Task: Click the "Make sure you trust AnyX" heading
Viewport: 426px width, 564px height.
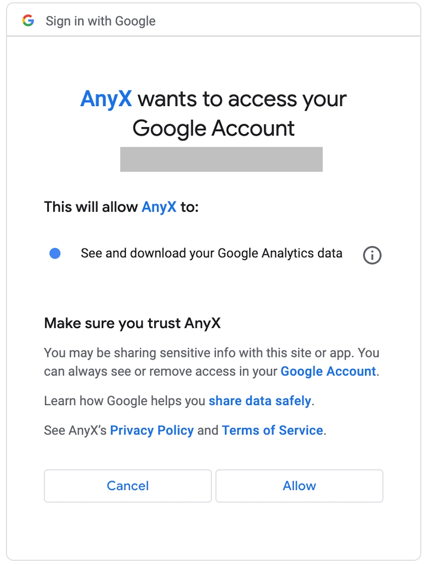Action: pyautogui.click(x=132, y=324)
